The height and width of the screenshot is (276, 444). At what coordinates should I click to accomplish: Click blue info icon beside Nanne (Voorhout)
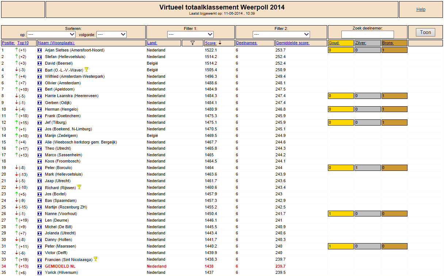point(40,214)
